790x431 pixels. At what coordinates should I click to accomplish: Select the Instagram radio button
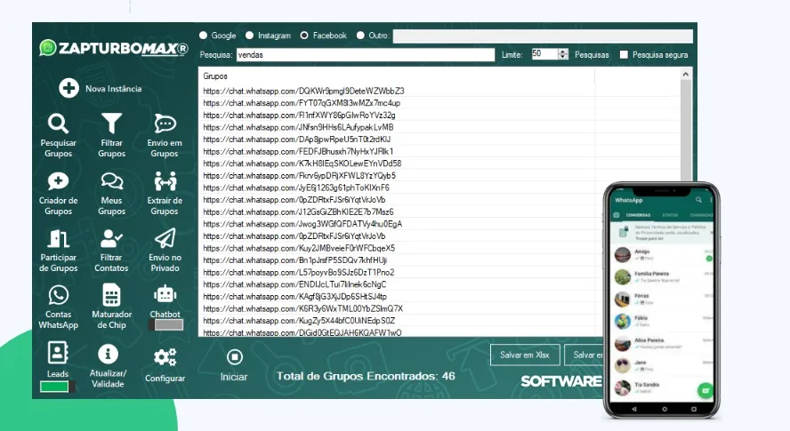249,36
